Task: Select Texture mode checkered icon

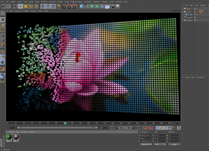Action: pyautogui.click(x=2, y=25)
